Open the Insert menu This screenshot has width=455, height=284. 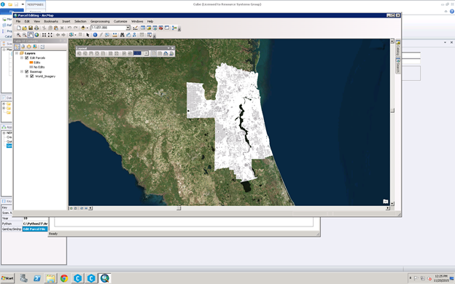66,21
